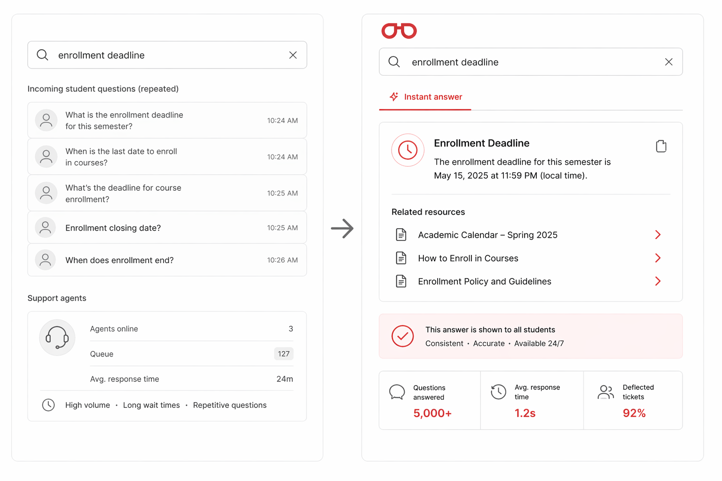Click the red glasses logo icon
This screenshot has height=481, width=722.
coord(399,31)
